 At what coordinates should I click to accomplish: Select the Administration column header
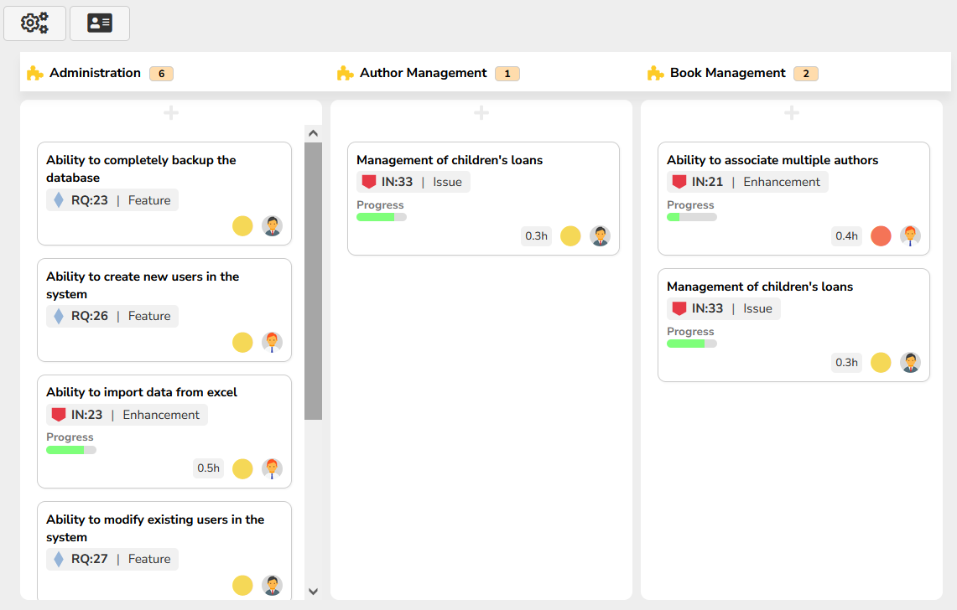point(95,73)
